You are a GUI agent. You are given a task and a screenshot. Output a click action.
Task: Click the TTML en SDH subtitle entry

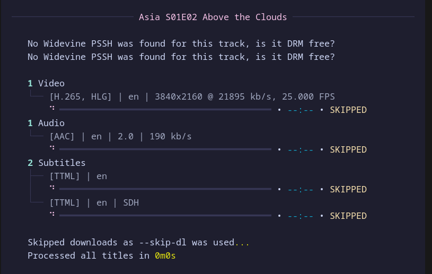(94, 202)
